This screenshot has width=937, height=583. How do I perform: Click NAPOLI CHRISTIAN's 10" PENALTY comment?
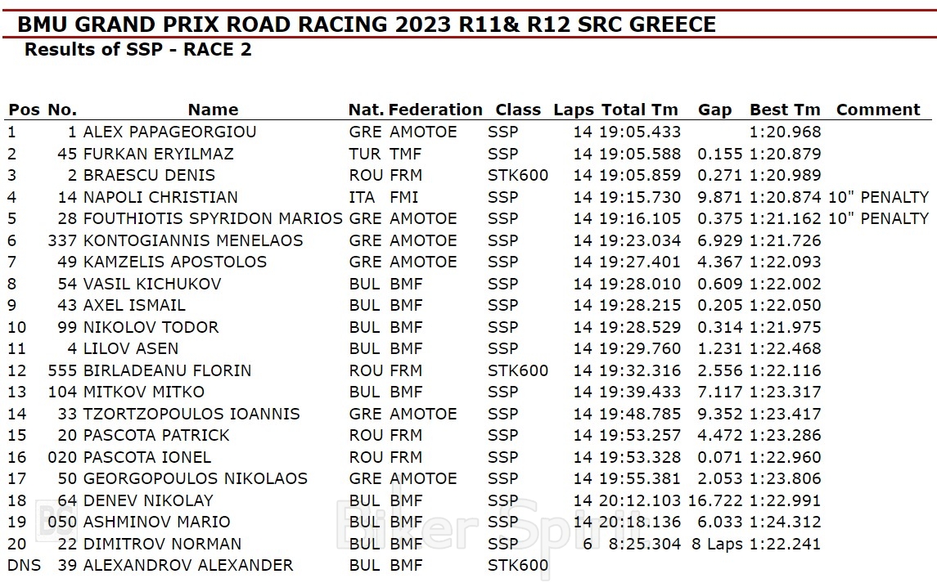point(878,197)
